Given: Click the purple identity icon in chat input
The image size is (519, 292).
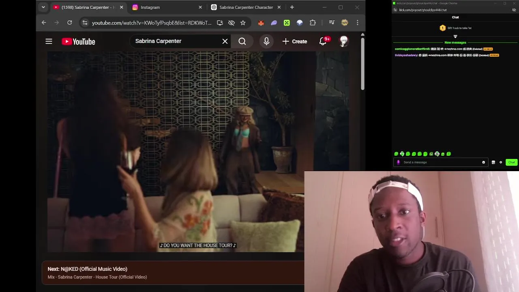Looking at the screenshot, I should pyautogui.click(x=398, y=162).
